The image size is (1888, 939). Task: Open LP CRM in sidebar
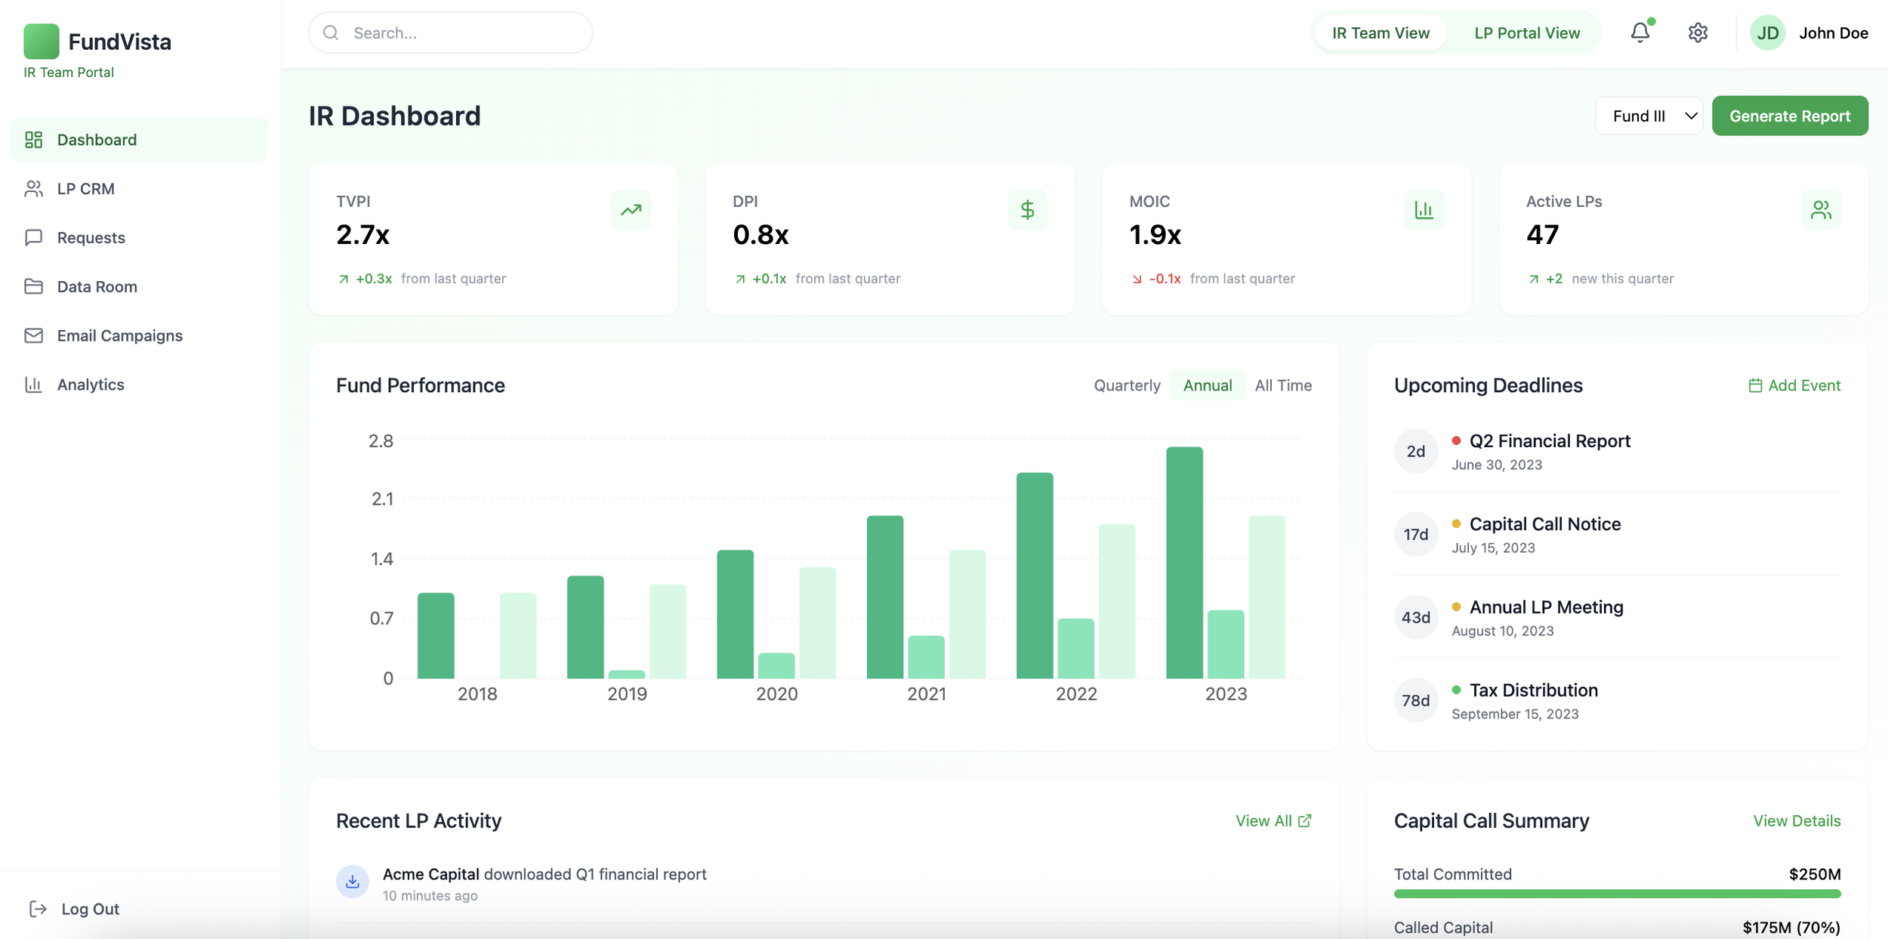[x=85, y=189]
